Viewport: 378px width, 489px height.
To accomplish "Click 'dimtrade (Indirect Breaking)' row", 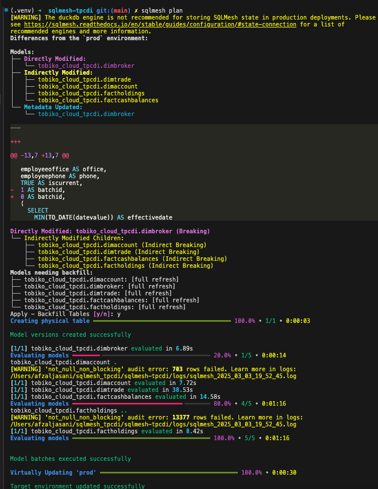I will [x=119, y=252].
